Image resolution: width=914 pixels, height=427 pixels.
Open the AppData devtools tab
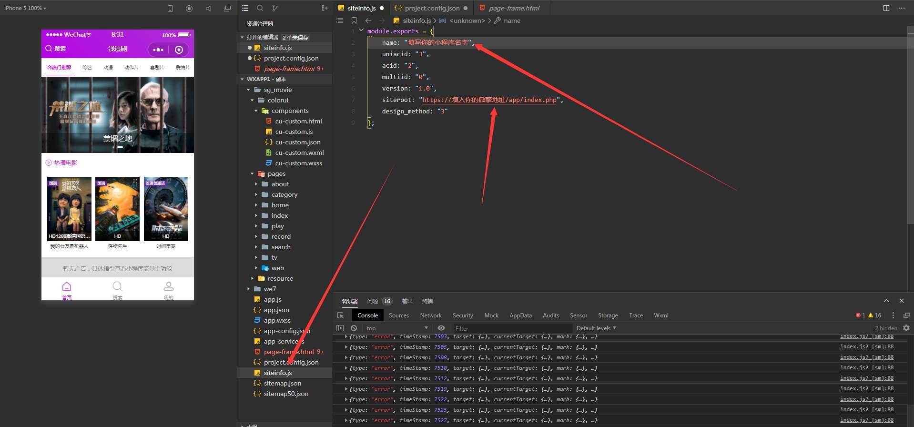pyautogui.click(x=520, y=315)
